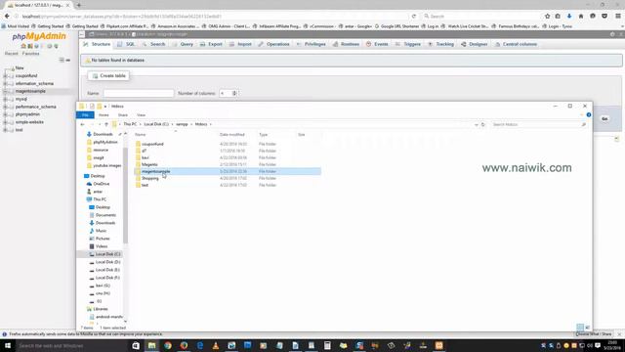
Task: Click xampp in the Explorer breadcrumb
Action: click(182, 124)
